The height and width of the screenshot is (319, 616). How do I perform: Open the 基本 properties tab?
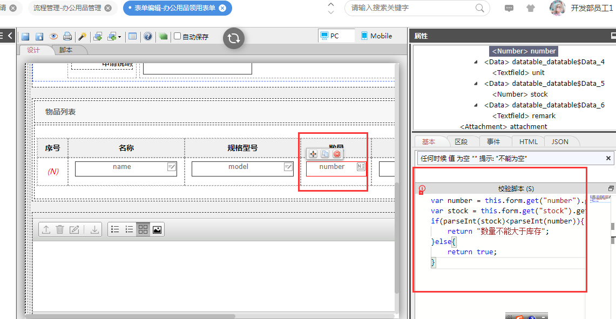tap(429, 141)
